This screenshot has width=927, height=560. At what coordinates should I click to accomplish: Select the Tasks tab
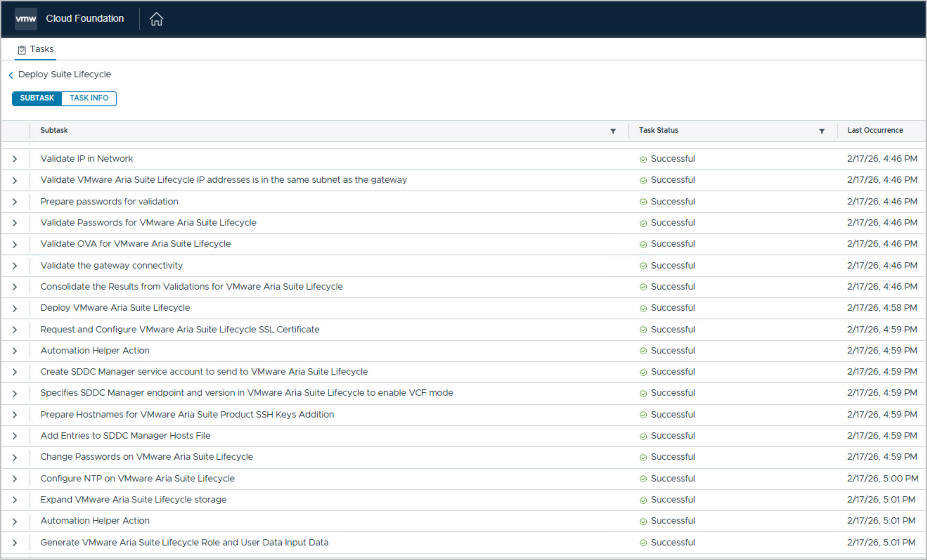pyautogui.click(x=36, y=49)
